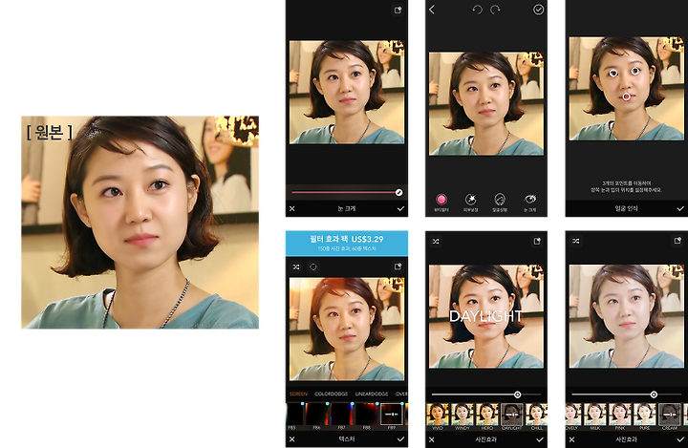688x448 pixels.
Task: Tap the shuffle icon in the 텍스처 screen
Action: [x=296, y=267]
